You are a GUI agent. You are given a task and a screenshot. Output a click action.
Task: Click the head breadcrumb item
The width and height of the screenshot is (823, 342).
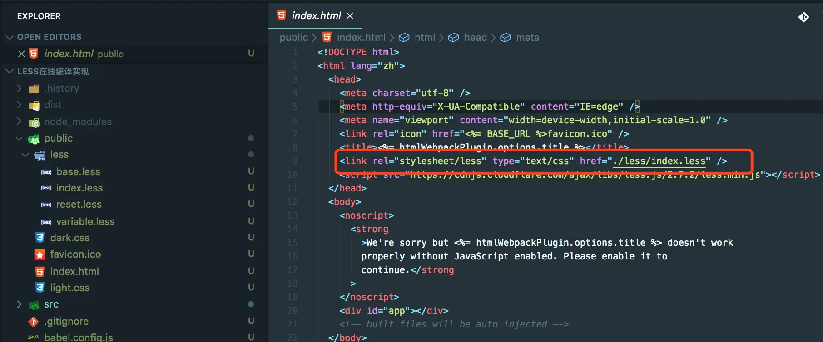click(475, 38)
